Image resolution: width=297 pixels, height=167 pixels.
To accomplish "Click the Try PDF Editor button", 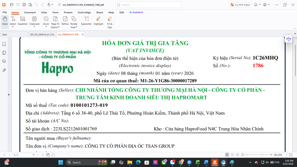I will coord(240,5).
